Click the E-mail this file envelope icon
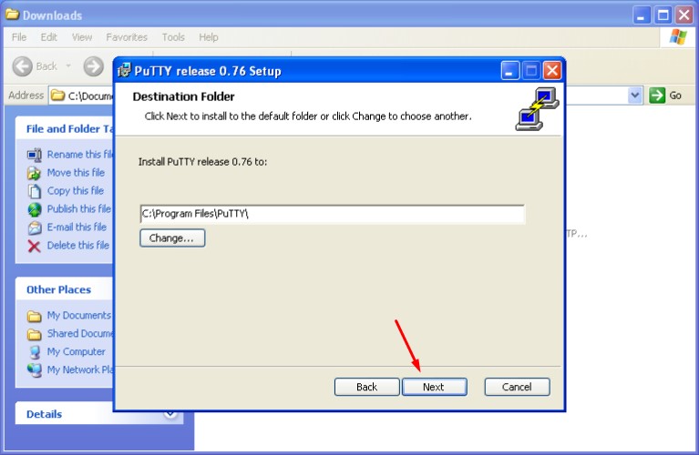Image resolution: width=699 pixels, height=455 pixels. 35,227
